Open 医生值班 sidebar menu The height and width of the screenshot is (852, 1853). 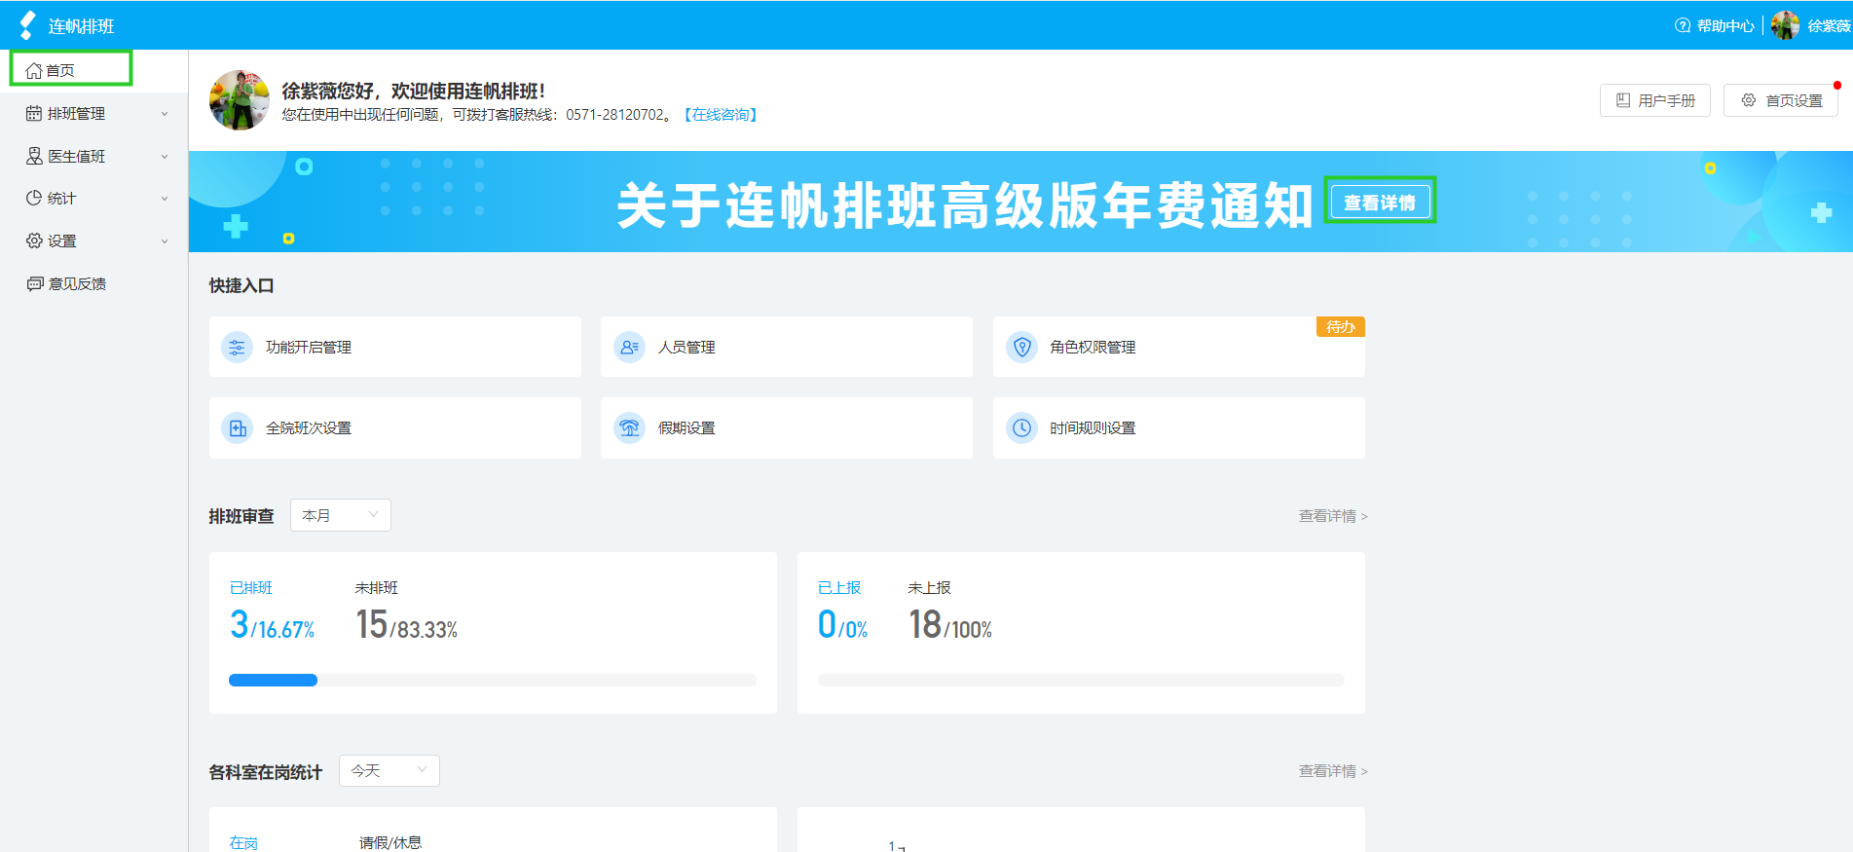(x=94, y=156)
